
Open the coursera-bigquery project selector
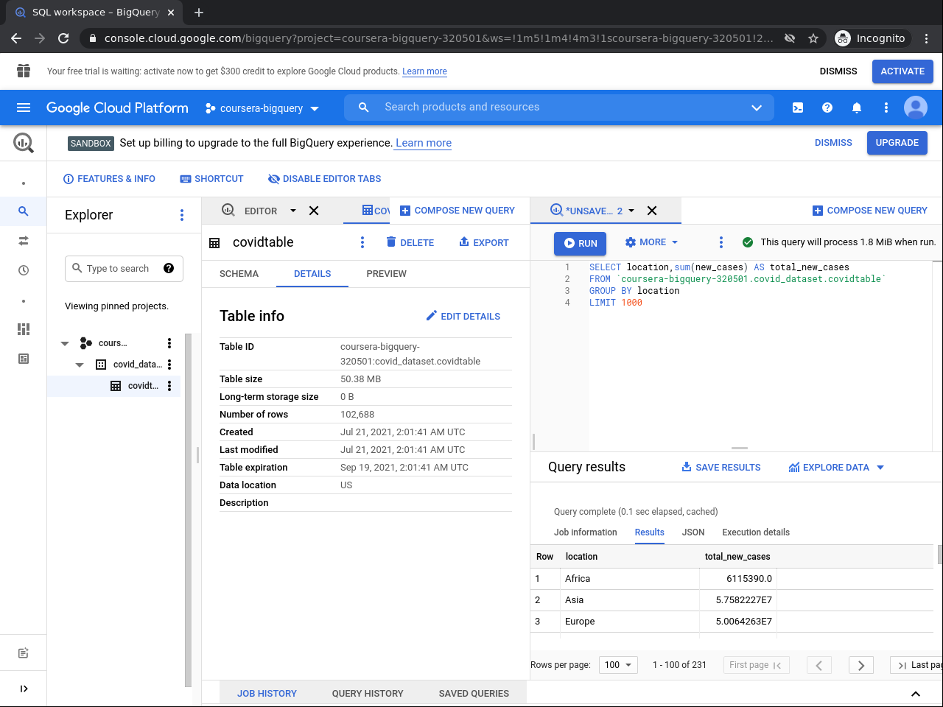click(262, 108)
